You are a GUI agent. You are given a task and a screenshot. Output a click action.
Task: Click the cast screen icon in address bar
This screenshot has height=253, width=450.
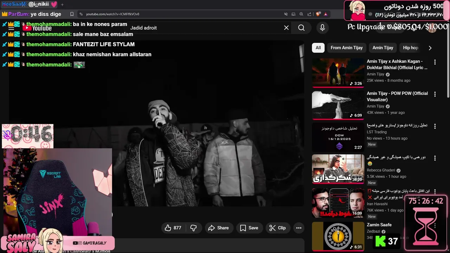pos(294,14)
